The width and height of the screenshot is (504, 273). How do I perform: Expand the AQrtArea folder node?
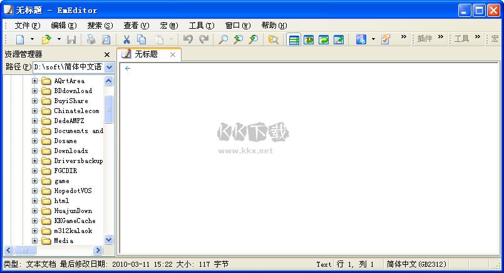[x=34, y=81]
